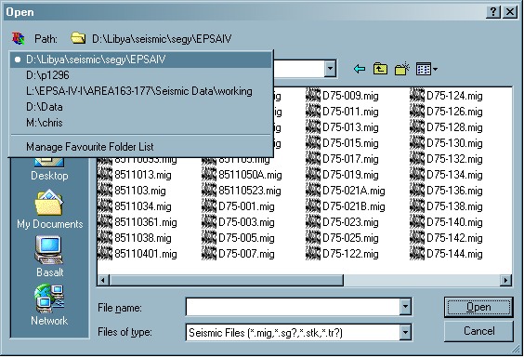Viewport: 524px width, 358px height.
Task: Click the scroll right arrow of file list
Action: 505,280
